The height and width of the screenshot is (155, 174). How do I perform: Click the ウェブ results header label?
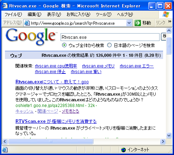16,55
